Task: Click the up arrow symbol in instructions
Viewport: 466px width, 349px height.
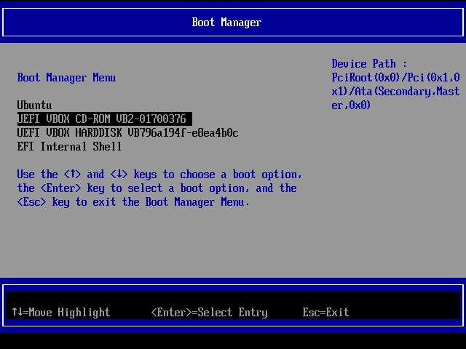Action: tap(72, 174)
